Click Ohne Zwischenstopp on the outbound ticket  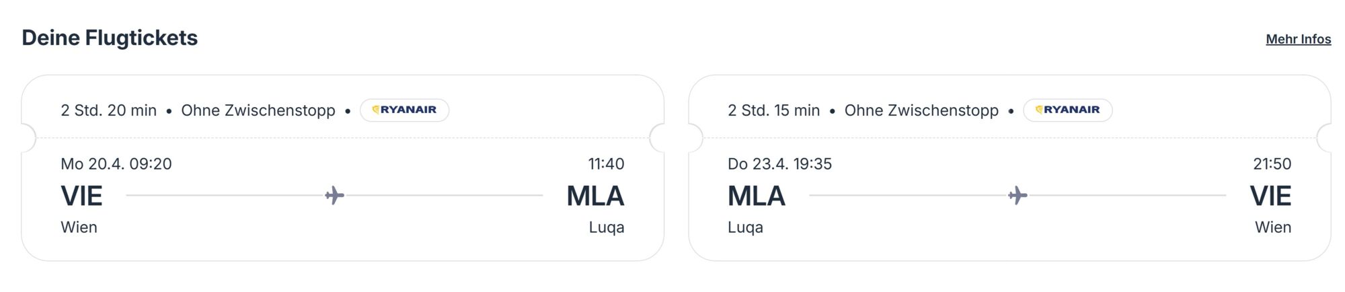[258, 110]
